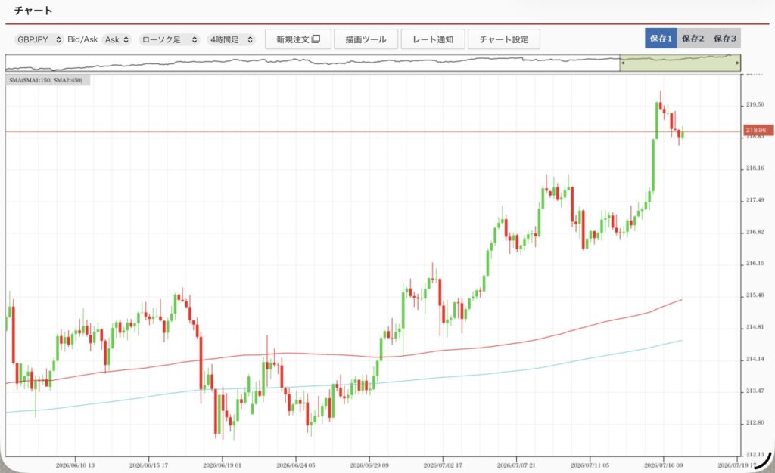Switch to the 保存2 saved layout tab
The image size is (775, 473).
click(x=693, y=38)
